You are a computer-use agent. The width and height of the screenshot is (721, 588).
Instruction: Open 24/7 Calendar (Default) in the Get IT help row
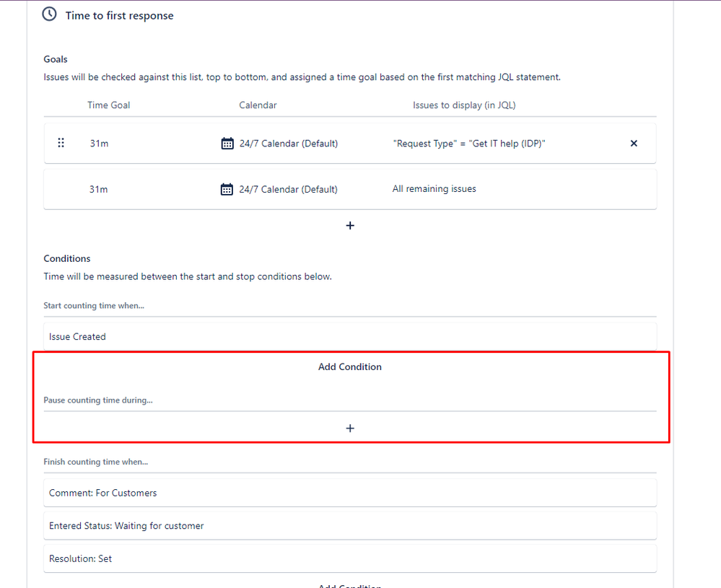click(x=288, y=144)
